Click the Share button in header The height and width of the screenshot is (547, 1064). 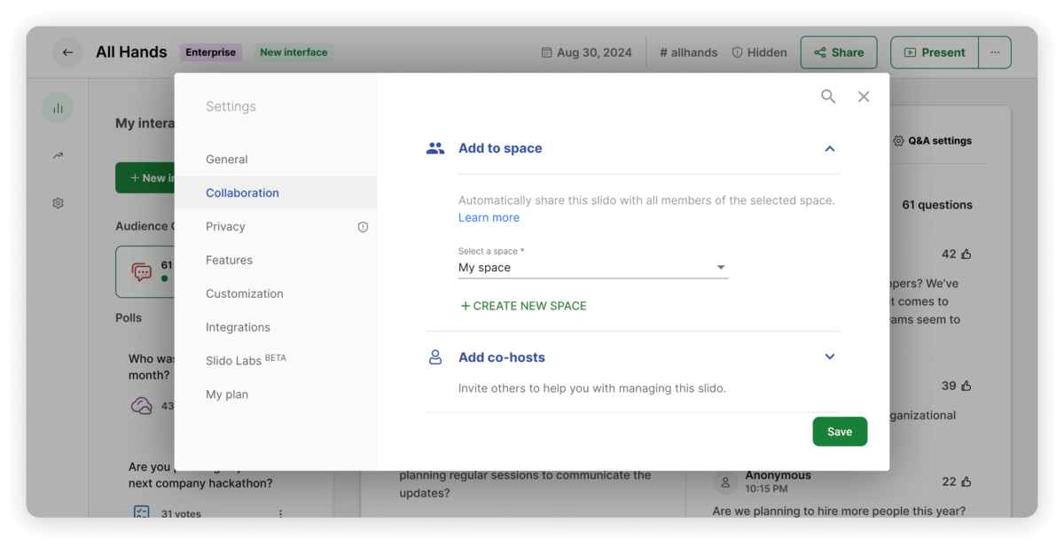point(838,52)
